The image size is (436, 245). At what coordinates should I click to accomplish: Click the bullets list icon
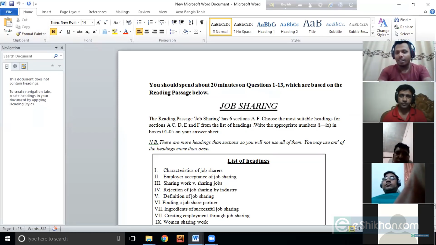[x=139, y=22]
